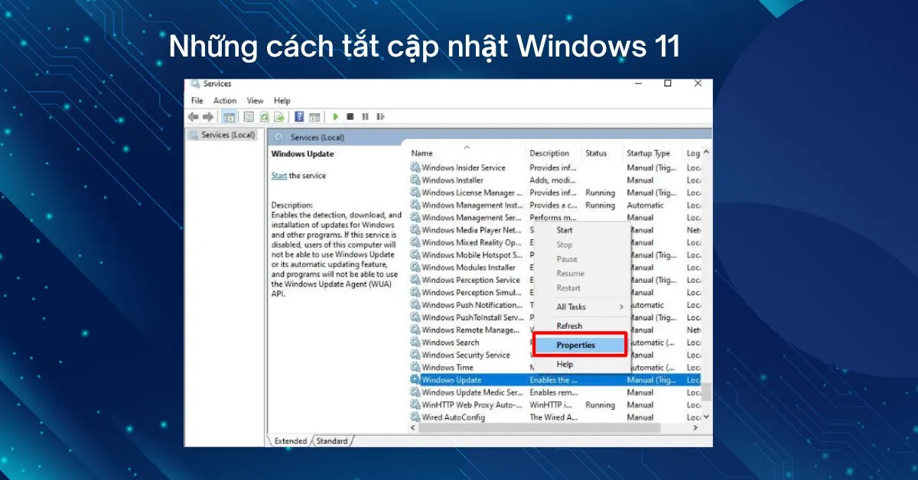The image size is (918, 480).
Task: Select the Windows Push Notifications row
Action: coord(555,305)
